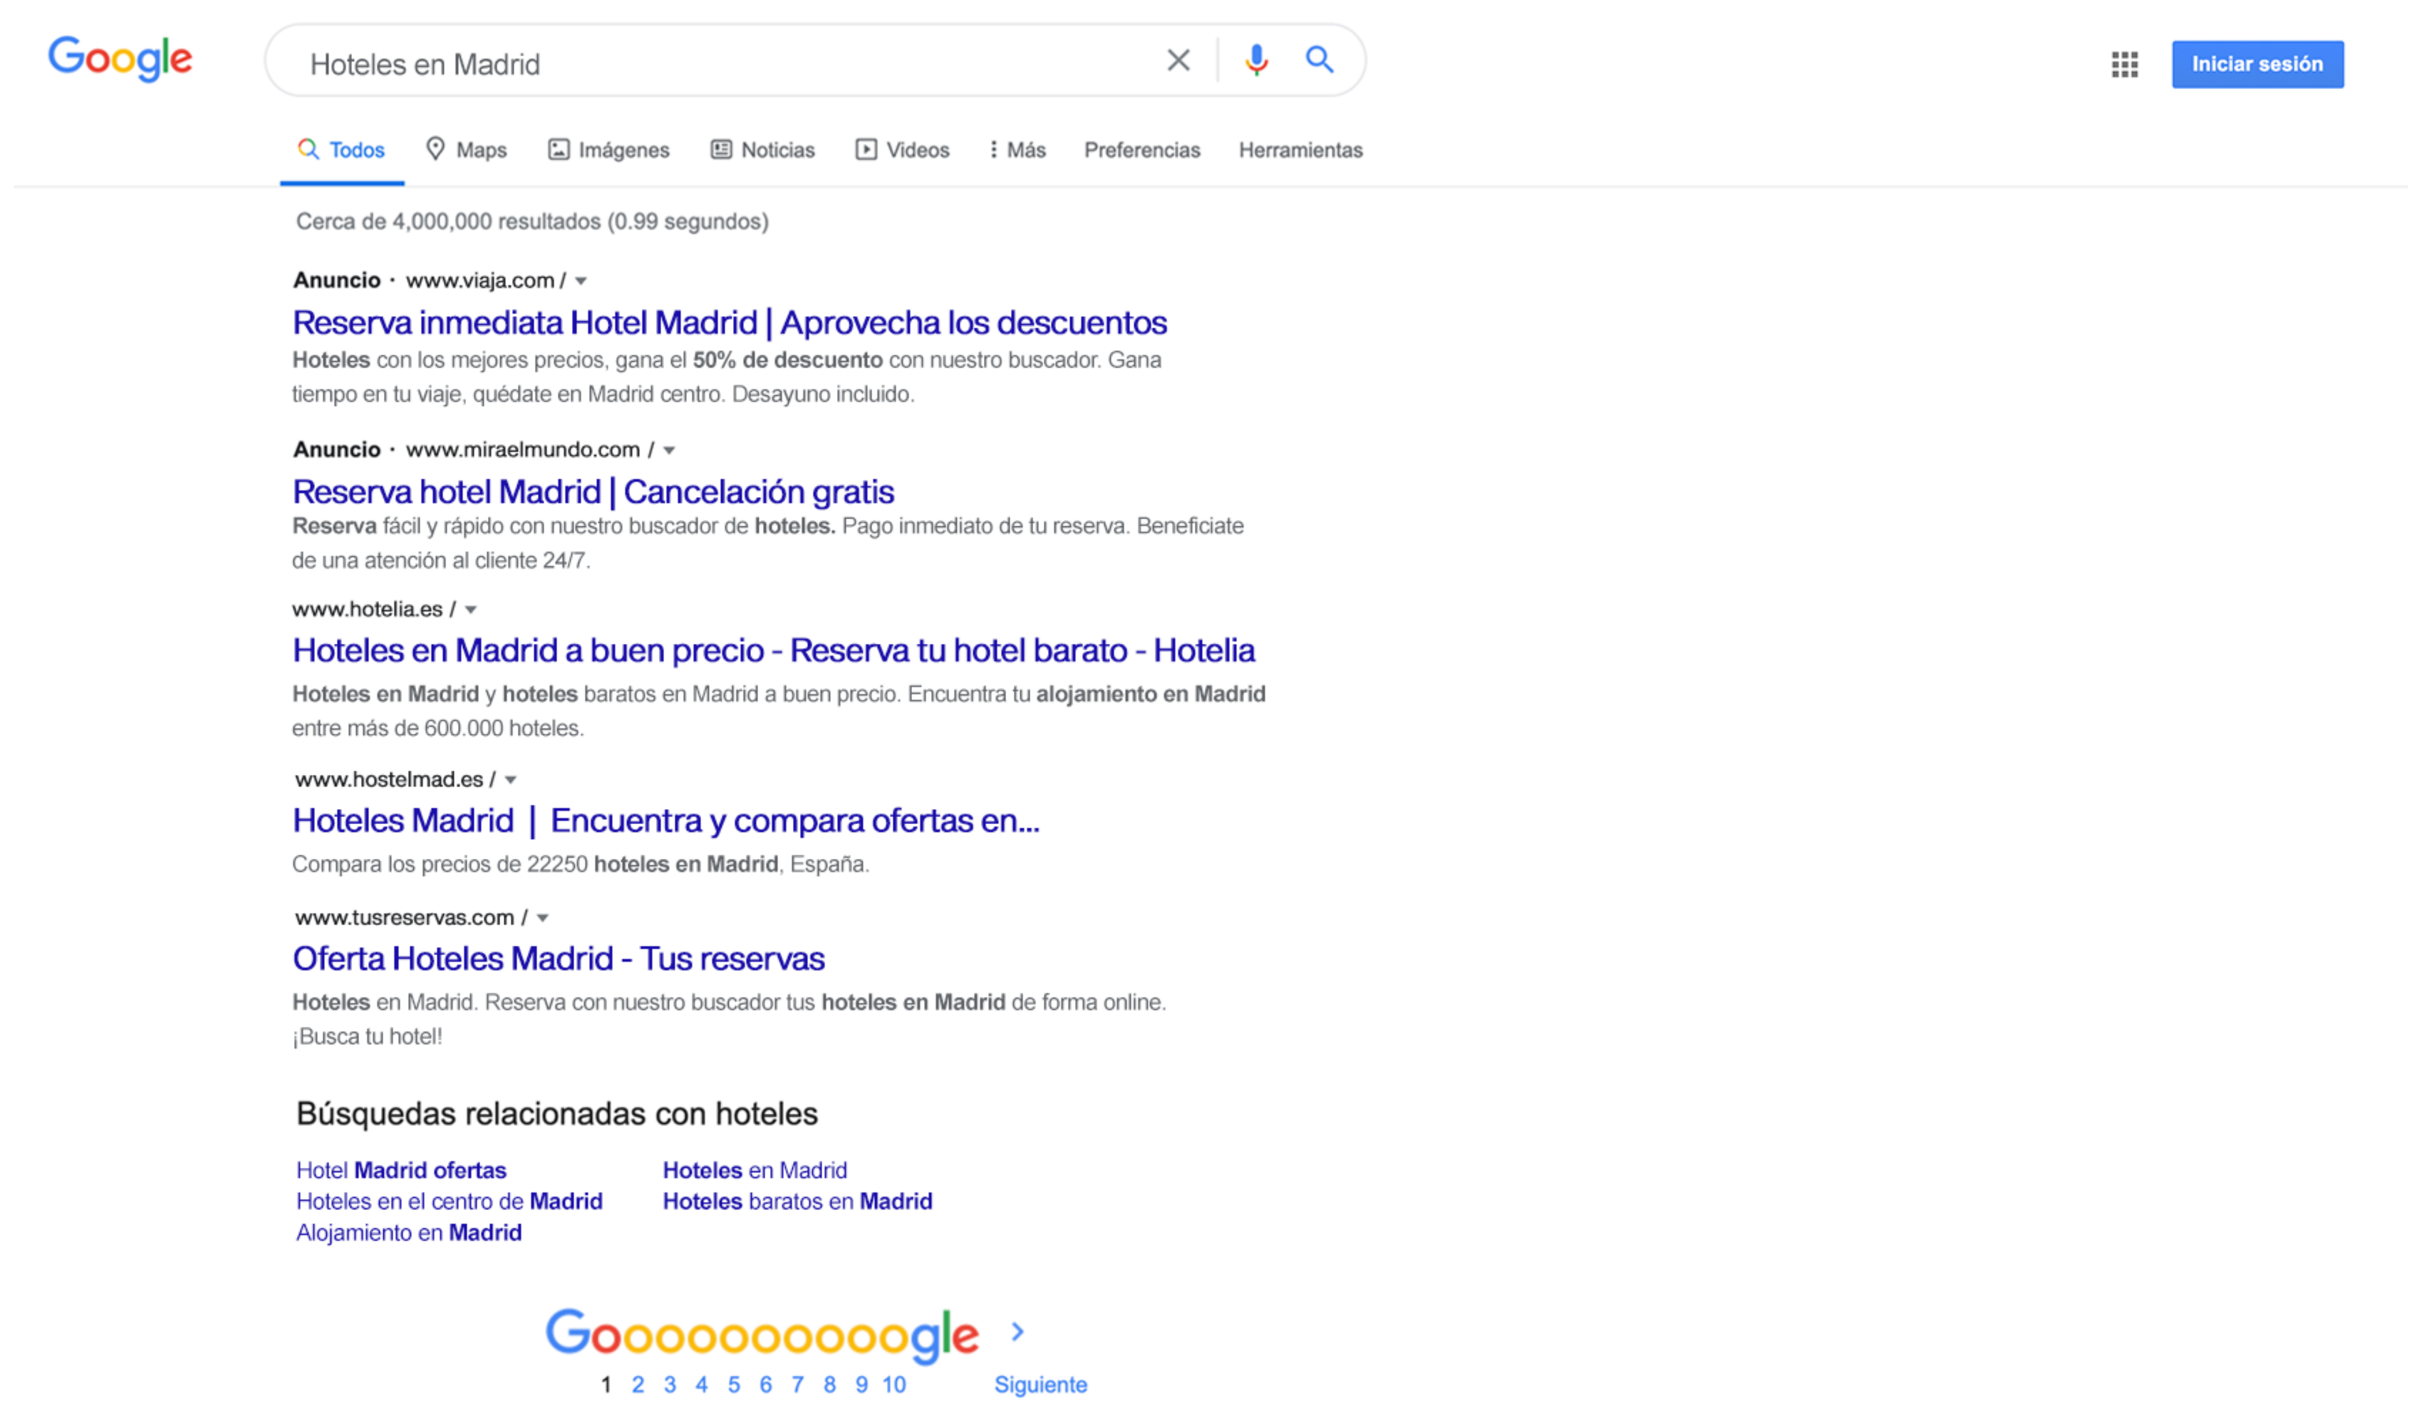Go to results page 5
Image resolution: width=2426 pixels, height=1417 pixels.
click(x=734, y=1385)
